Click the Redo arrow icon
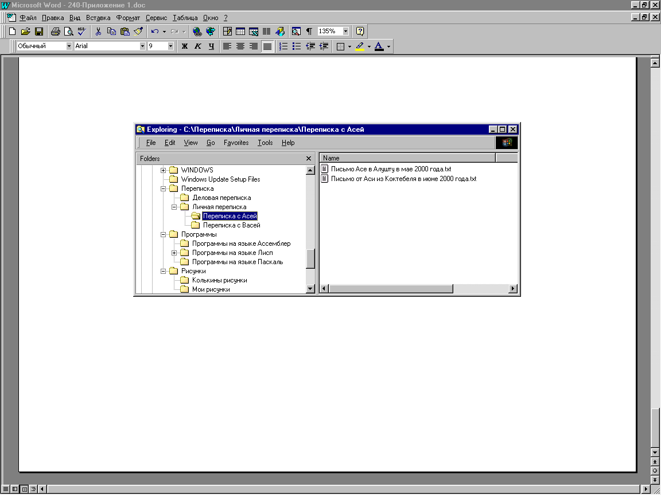The image size is (661, 495). pyautogui.click(x=174, y=31)
